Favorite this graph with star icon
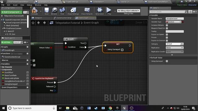This screenshot has height=111, width=198. (x=33, y=23)
